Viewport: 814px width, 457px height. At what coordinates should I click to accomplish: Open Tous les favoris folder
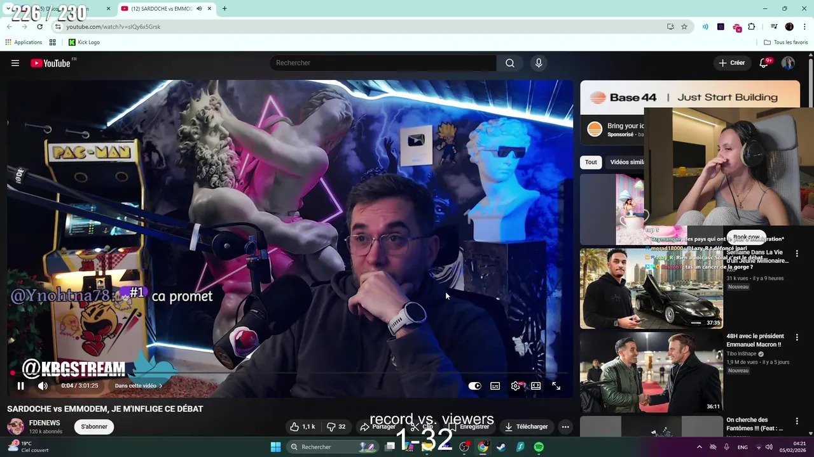point(786,43)
